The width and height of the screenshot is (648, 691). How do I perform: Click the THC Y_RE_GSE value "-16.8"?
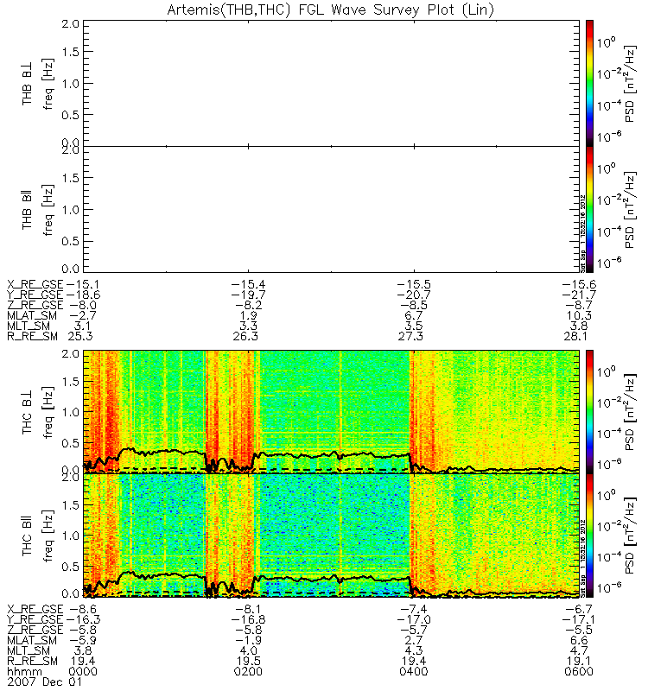(248, 619)
